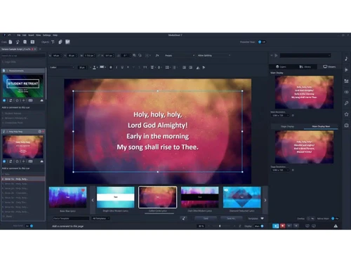The width and height of the screenshot is (351, 263).
Task: Toggle the Display Main switch
Action: (x=259, y=226)
